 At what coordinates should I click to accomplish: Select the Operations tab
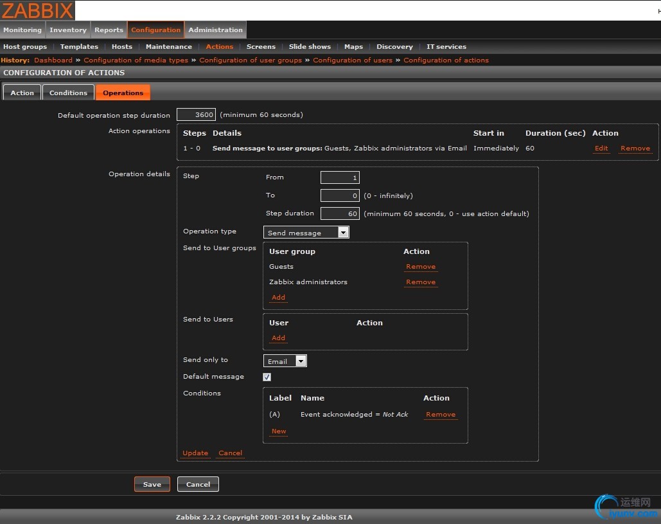tap(123, 93)
